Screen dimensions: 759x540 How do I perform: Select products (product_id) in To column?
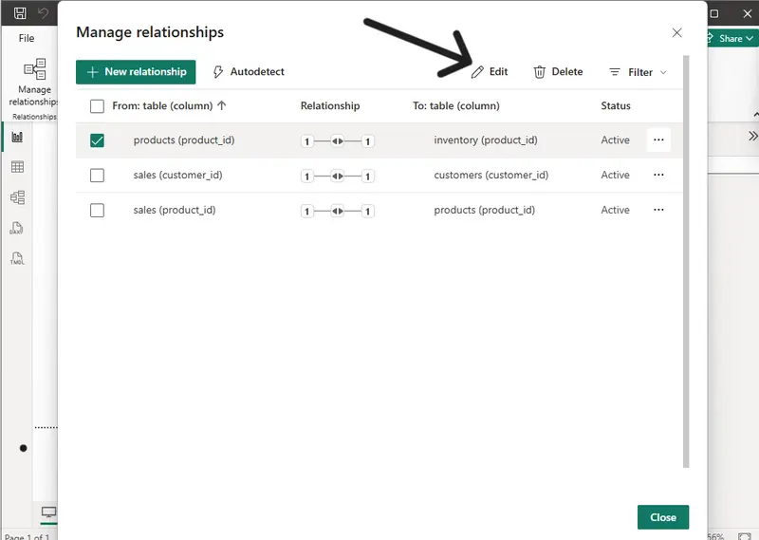tap(484, 210)
